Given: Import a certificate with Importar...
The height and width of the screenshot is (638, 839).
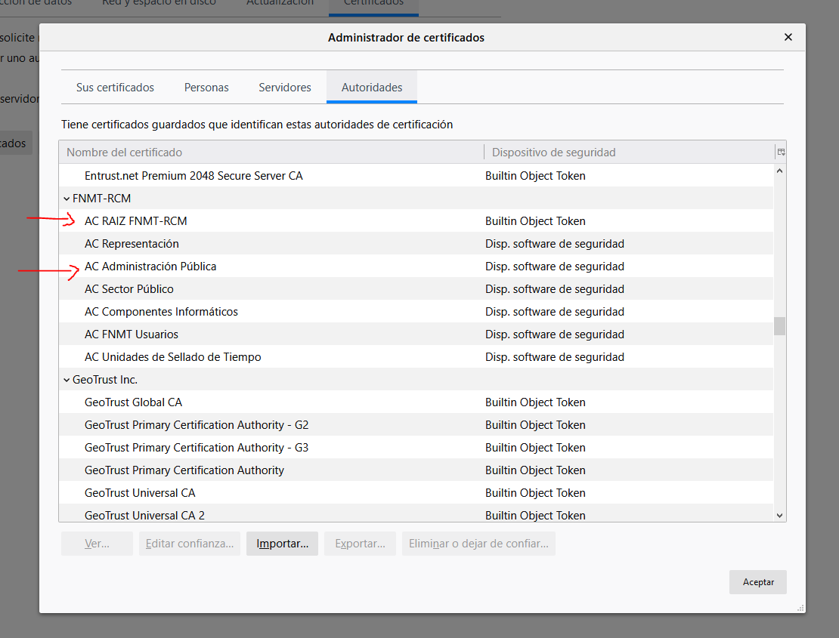Looking at the screenshot, I should tap(282, 544).
